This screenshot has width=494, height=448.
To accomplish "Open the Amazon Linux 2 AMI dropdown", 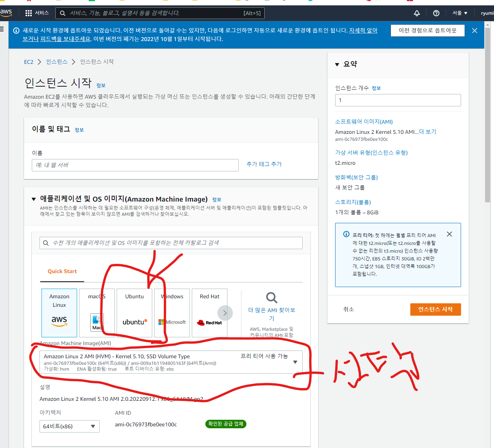I will [x=171, y=362].
